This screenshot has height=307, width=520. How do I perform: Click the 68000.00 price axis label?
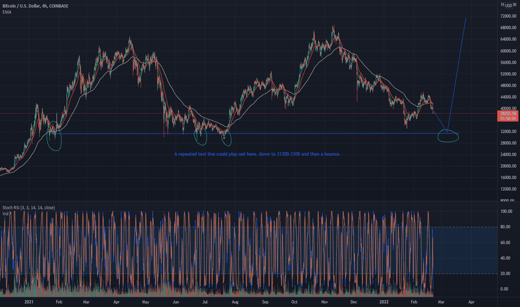[508, 27]
